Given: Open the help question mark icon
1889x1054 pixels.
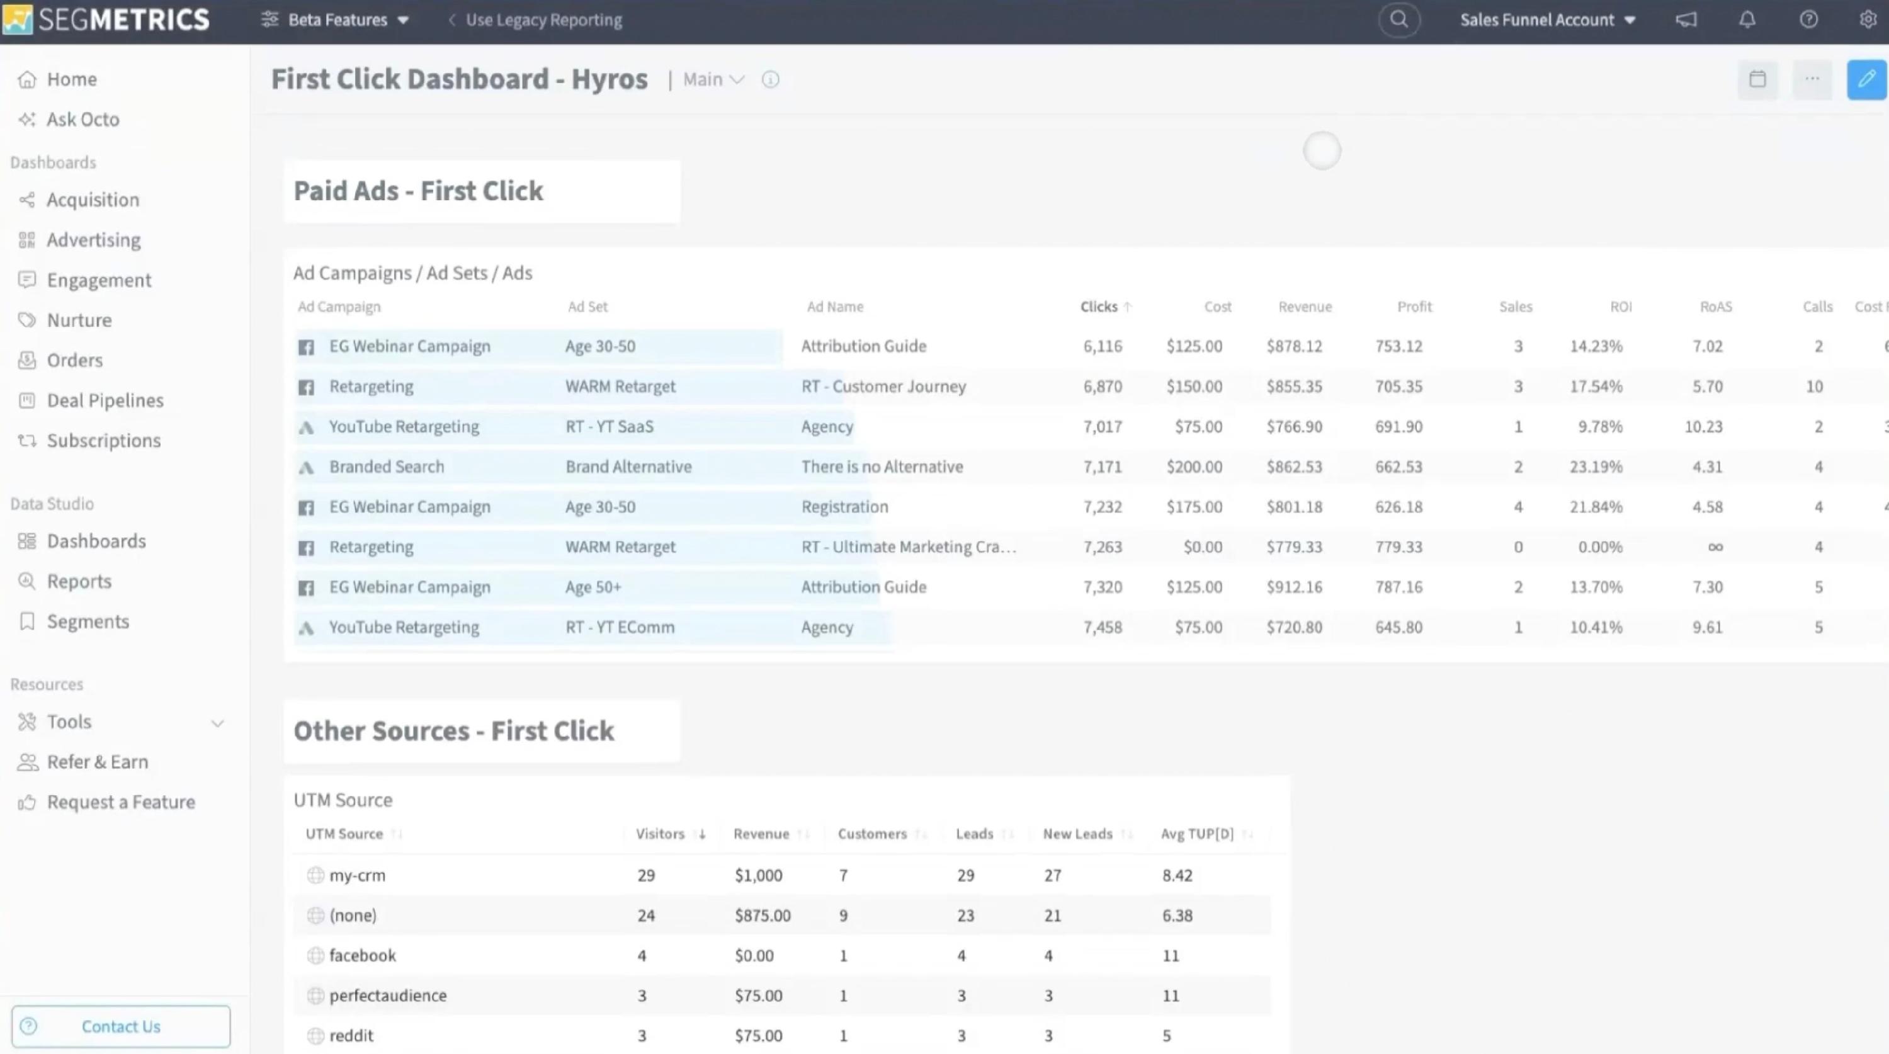Looking at the screenshot, I should click(x=1808, y=20).
